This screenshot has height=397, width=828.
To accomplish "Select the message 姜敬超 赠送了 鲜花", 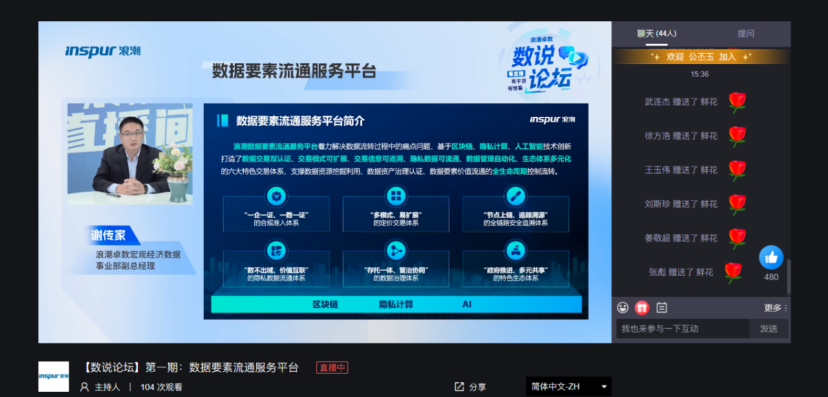I will [681, 238].
